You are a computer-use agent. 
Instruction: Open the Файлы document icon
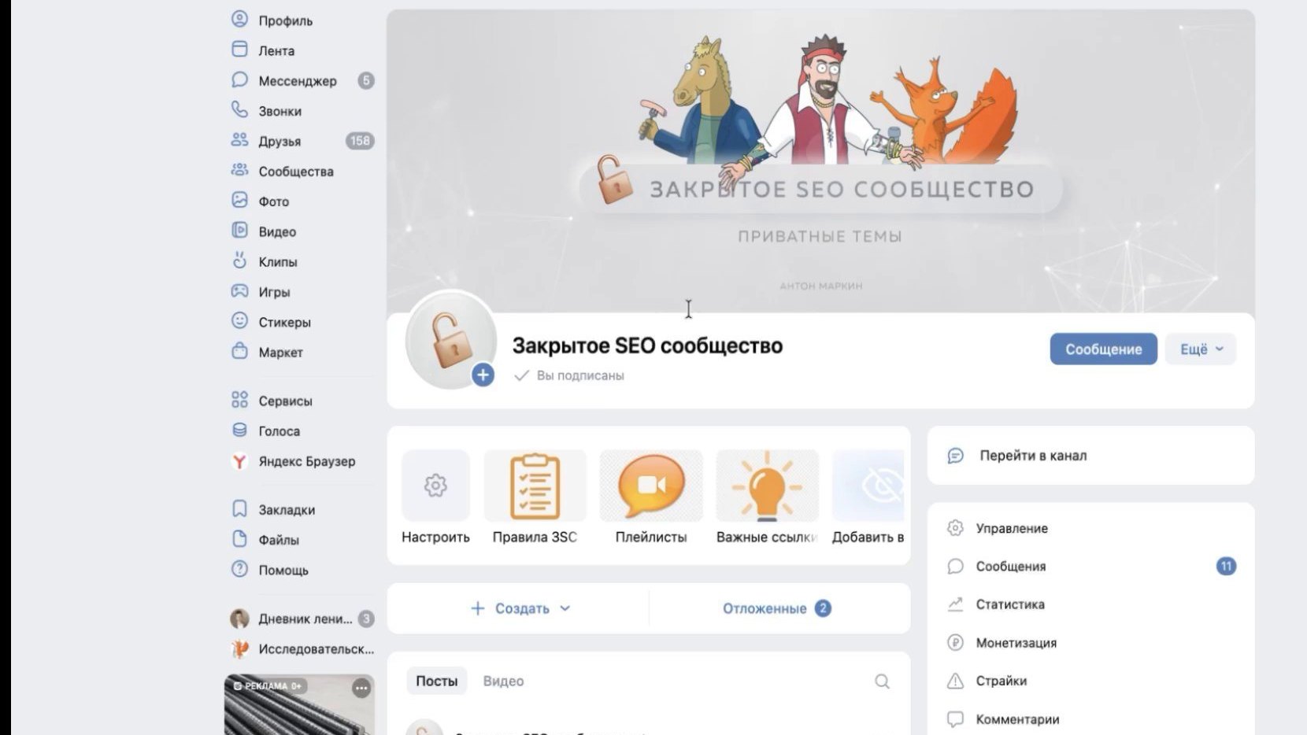pyautogui.click(x=239, y=538)
